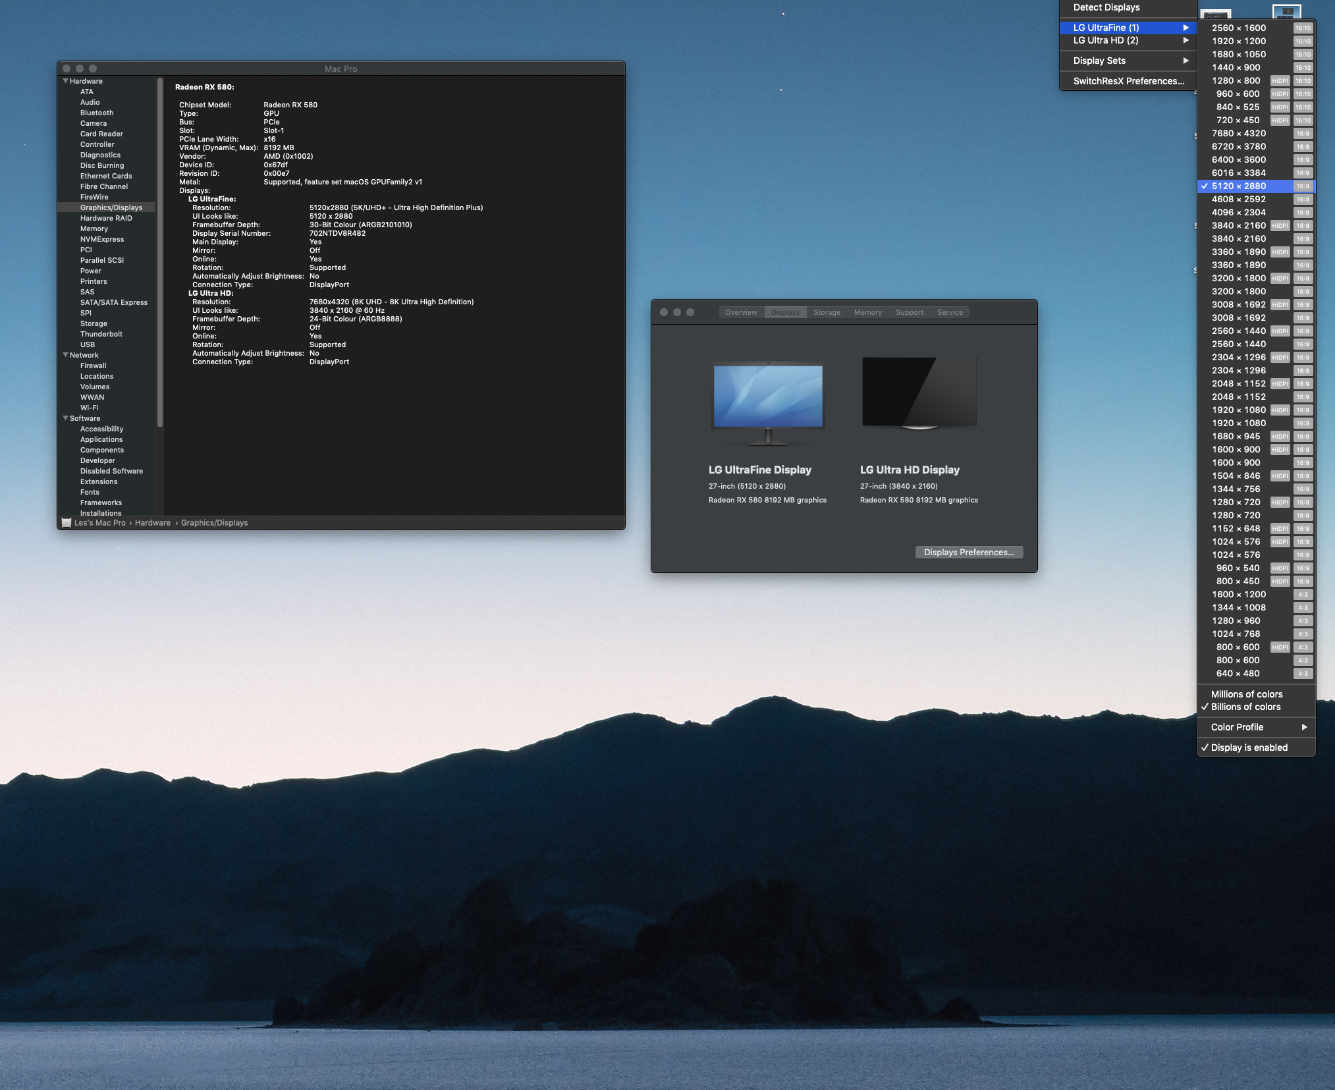Screen dimensions: 1335x1090
Task: Select Ethernet Cards in the sidebar
Action: (x=106, y=176)
